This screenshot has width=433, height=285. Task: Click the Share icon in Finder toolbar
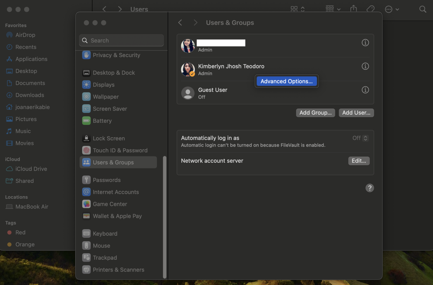point(353,9)
